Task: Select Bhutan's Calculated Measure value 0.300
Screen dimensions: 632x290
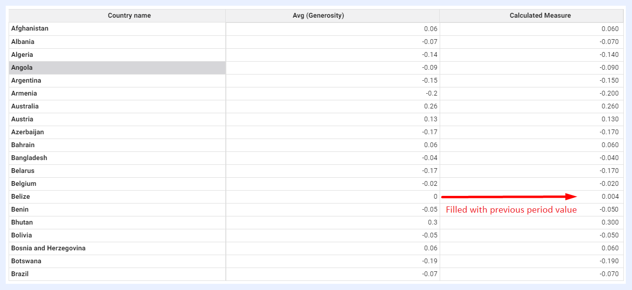Action: (x=610, y=222)
